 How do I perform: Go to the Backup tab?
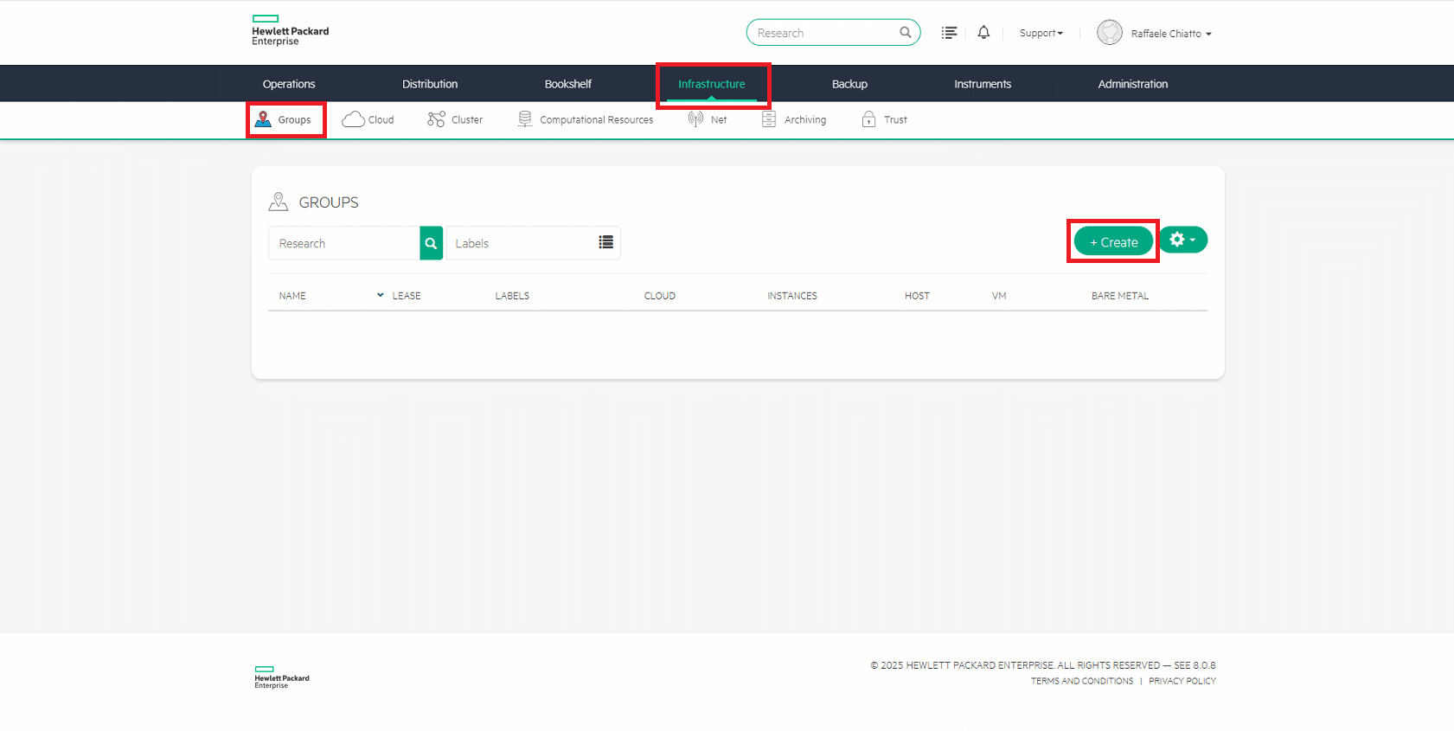pyautogui.click(x=849, y=84)
